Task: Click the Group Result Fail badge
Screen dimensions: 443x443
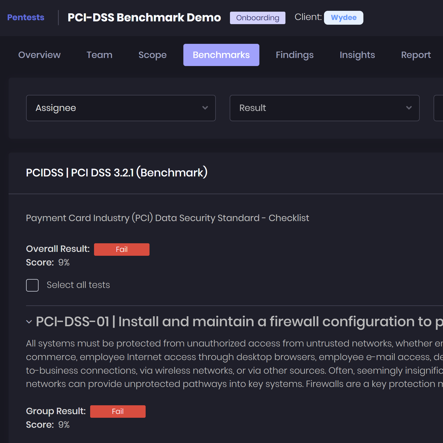Action: 118,411
